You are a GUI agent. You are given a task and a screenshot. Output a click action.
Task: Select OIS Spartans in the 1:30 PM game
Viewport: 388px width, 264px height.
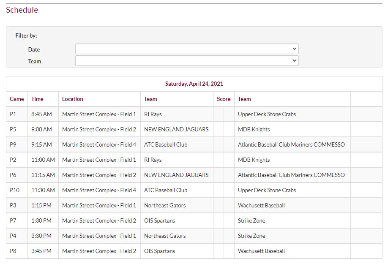pos(159,220)
